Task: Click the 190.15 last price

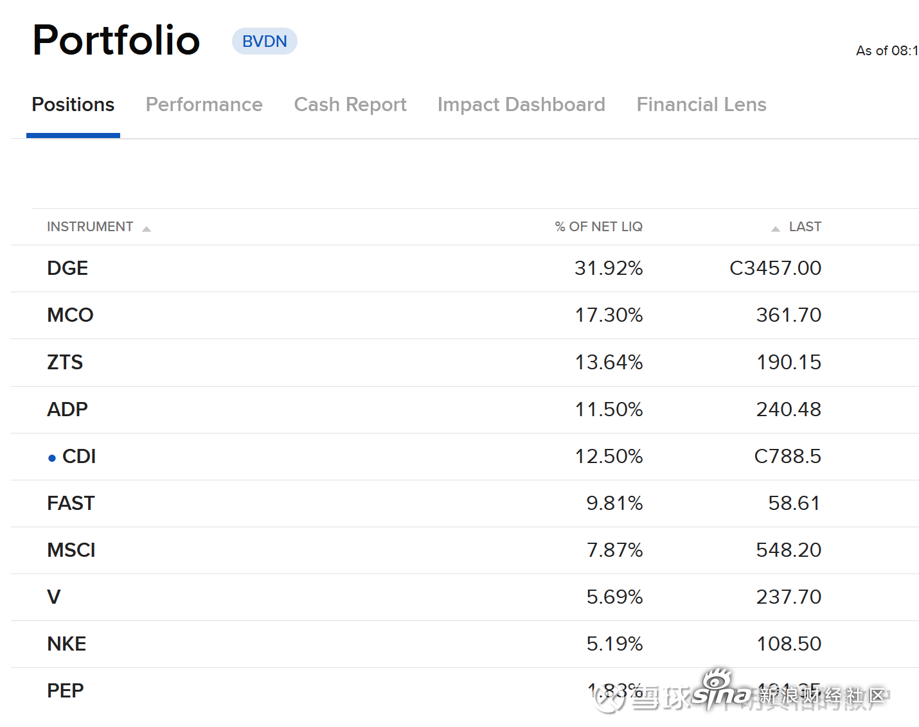Action: point(789,362)
